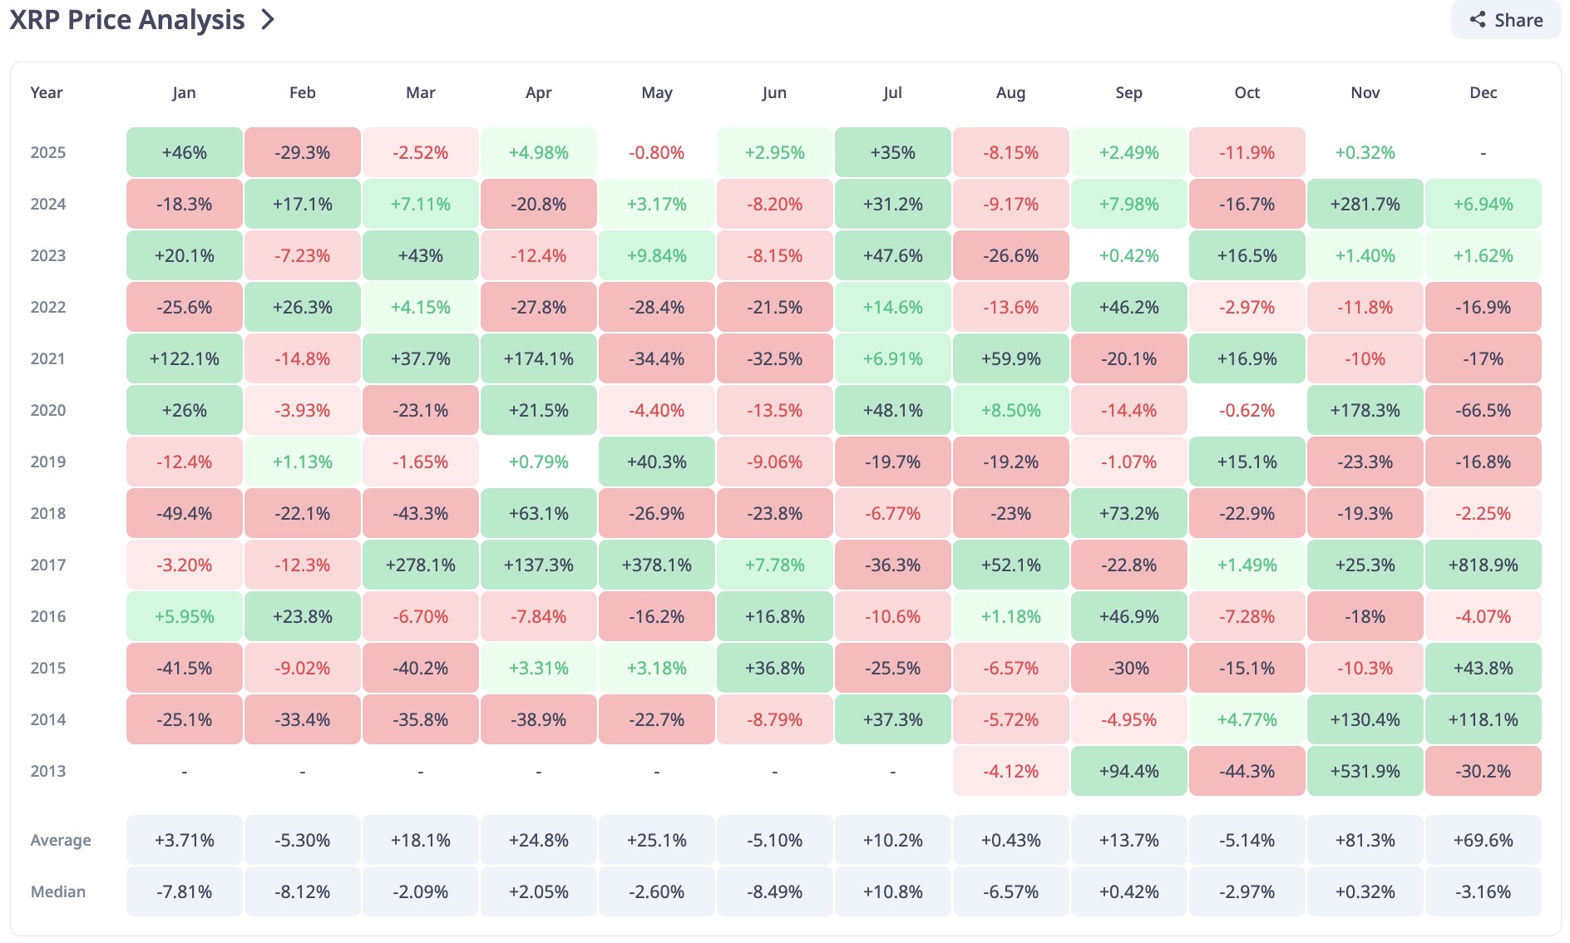Click the Jan column header

[x=184, y=93]
